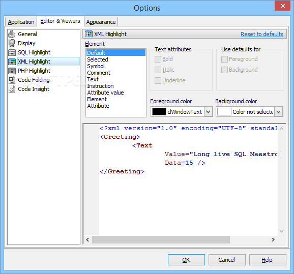294x274 pixels.
Task: Click the PHP Highlight grid icon
Action: pyautogui.click(x=12, y=71)
